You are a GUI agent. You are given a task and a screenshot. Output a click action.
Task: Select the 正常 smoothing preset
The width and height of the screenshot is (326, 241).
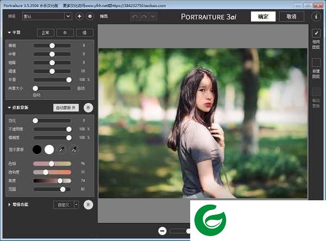(x=46, y=33)
